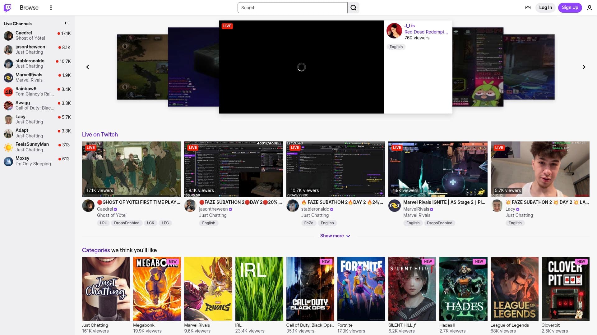
Task: Open Lacy stream thumbnail
Action: [540, 169]
